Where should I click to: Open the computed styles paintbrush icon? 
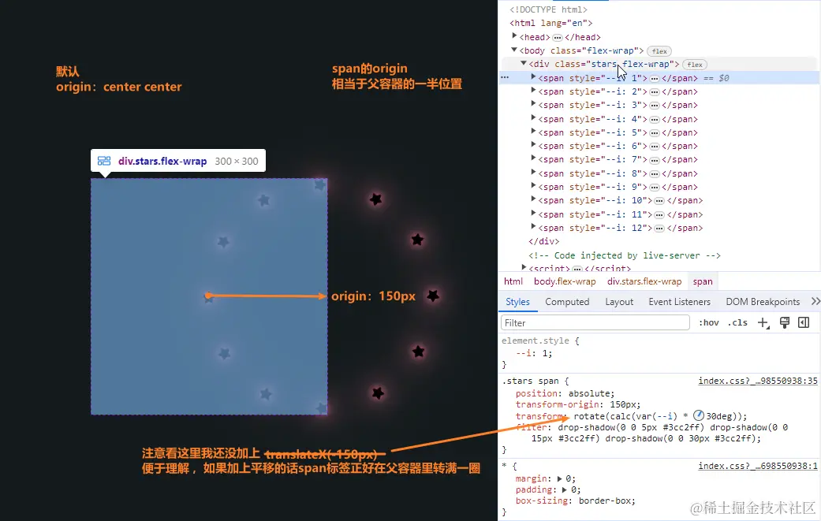[x=785, y=322]
